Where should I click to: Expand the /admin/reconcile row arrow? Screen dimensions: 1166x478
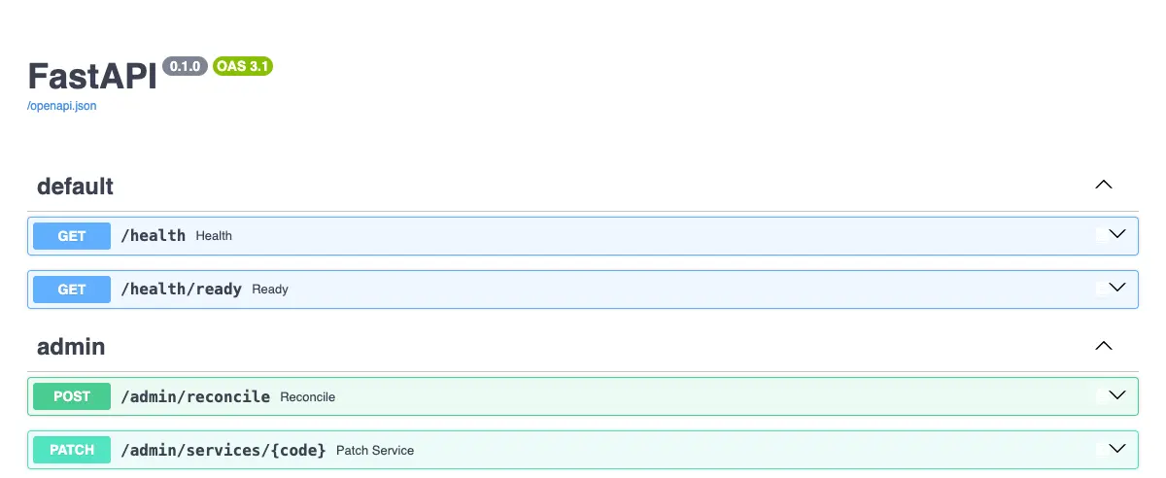(1116, 395)
